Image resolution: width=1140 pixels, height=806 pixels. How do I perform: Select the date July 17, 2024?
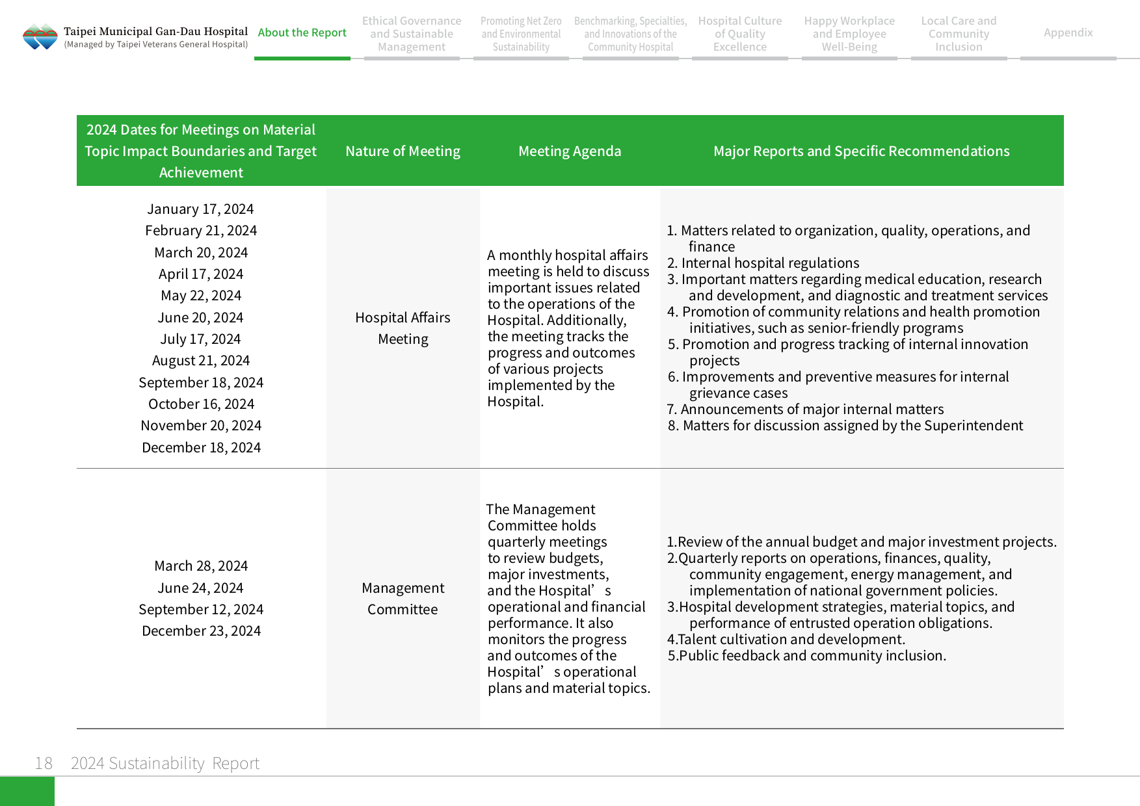(x=201, y=339)
